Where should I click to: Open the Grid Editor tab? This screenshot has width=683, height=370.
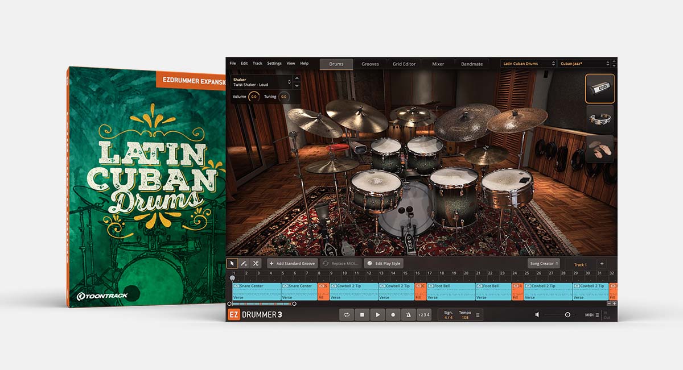404,64
